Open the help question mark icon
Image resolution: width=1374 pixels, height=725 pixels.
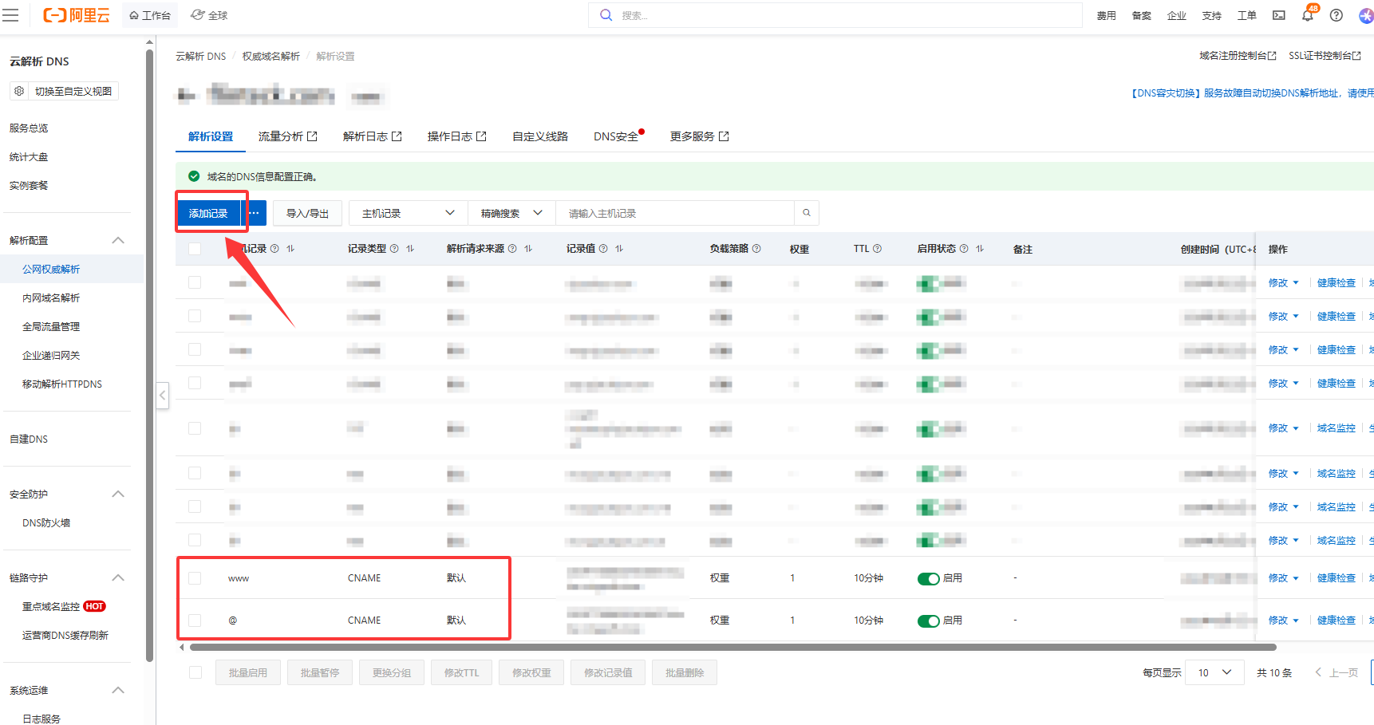tap(1336, 15)
